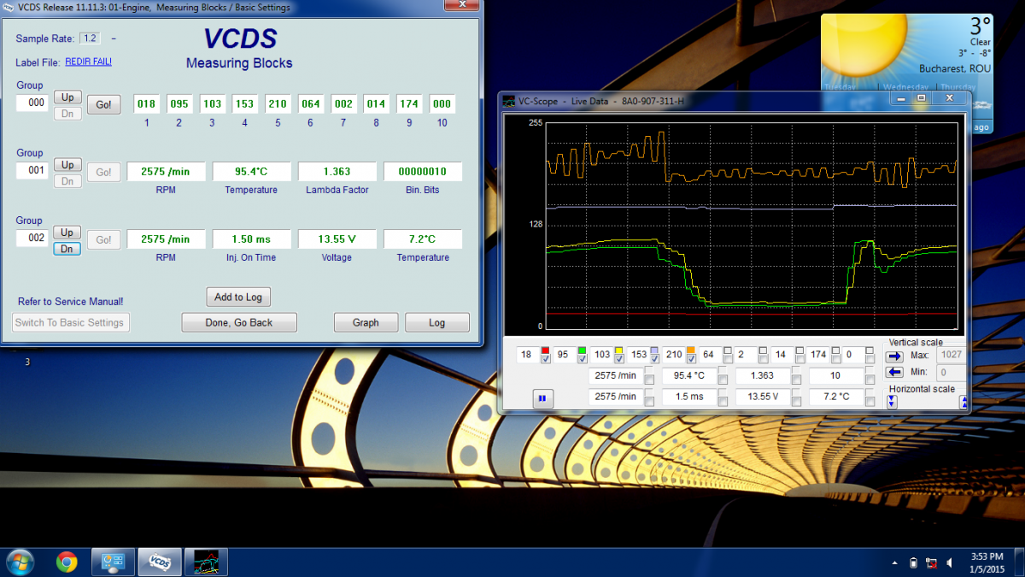Click the Group 002 number field
This screenshot has width=1025, height=577.
tap(32, 238)
